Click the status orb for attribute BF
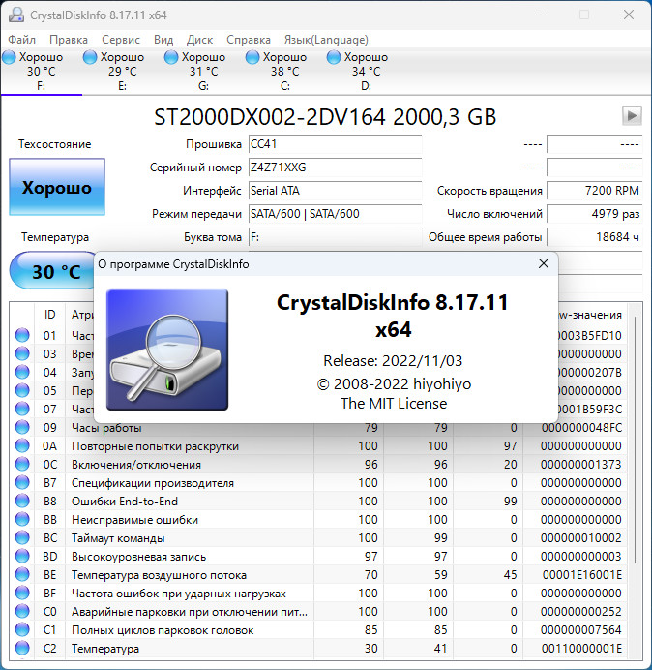The height and width of the screenshot is (670, 652). (22, 594)
